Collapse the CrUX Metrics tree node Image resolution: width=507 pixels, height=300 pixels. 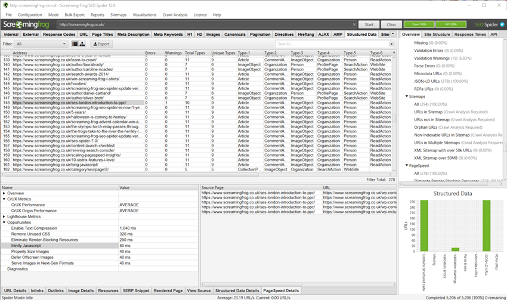click(4, 199)
